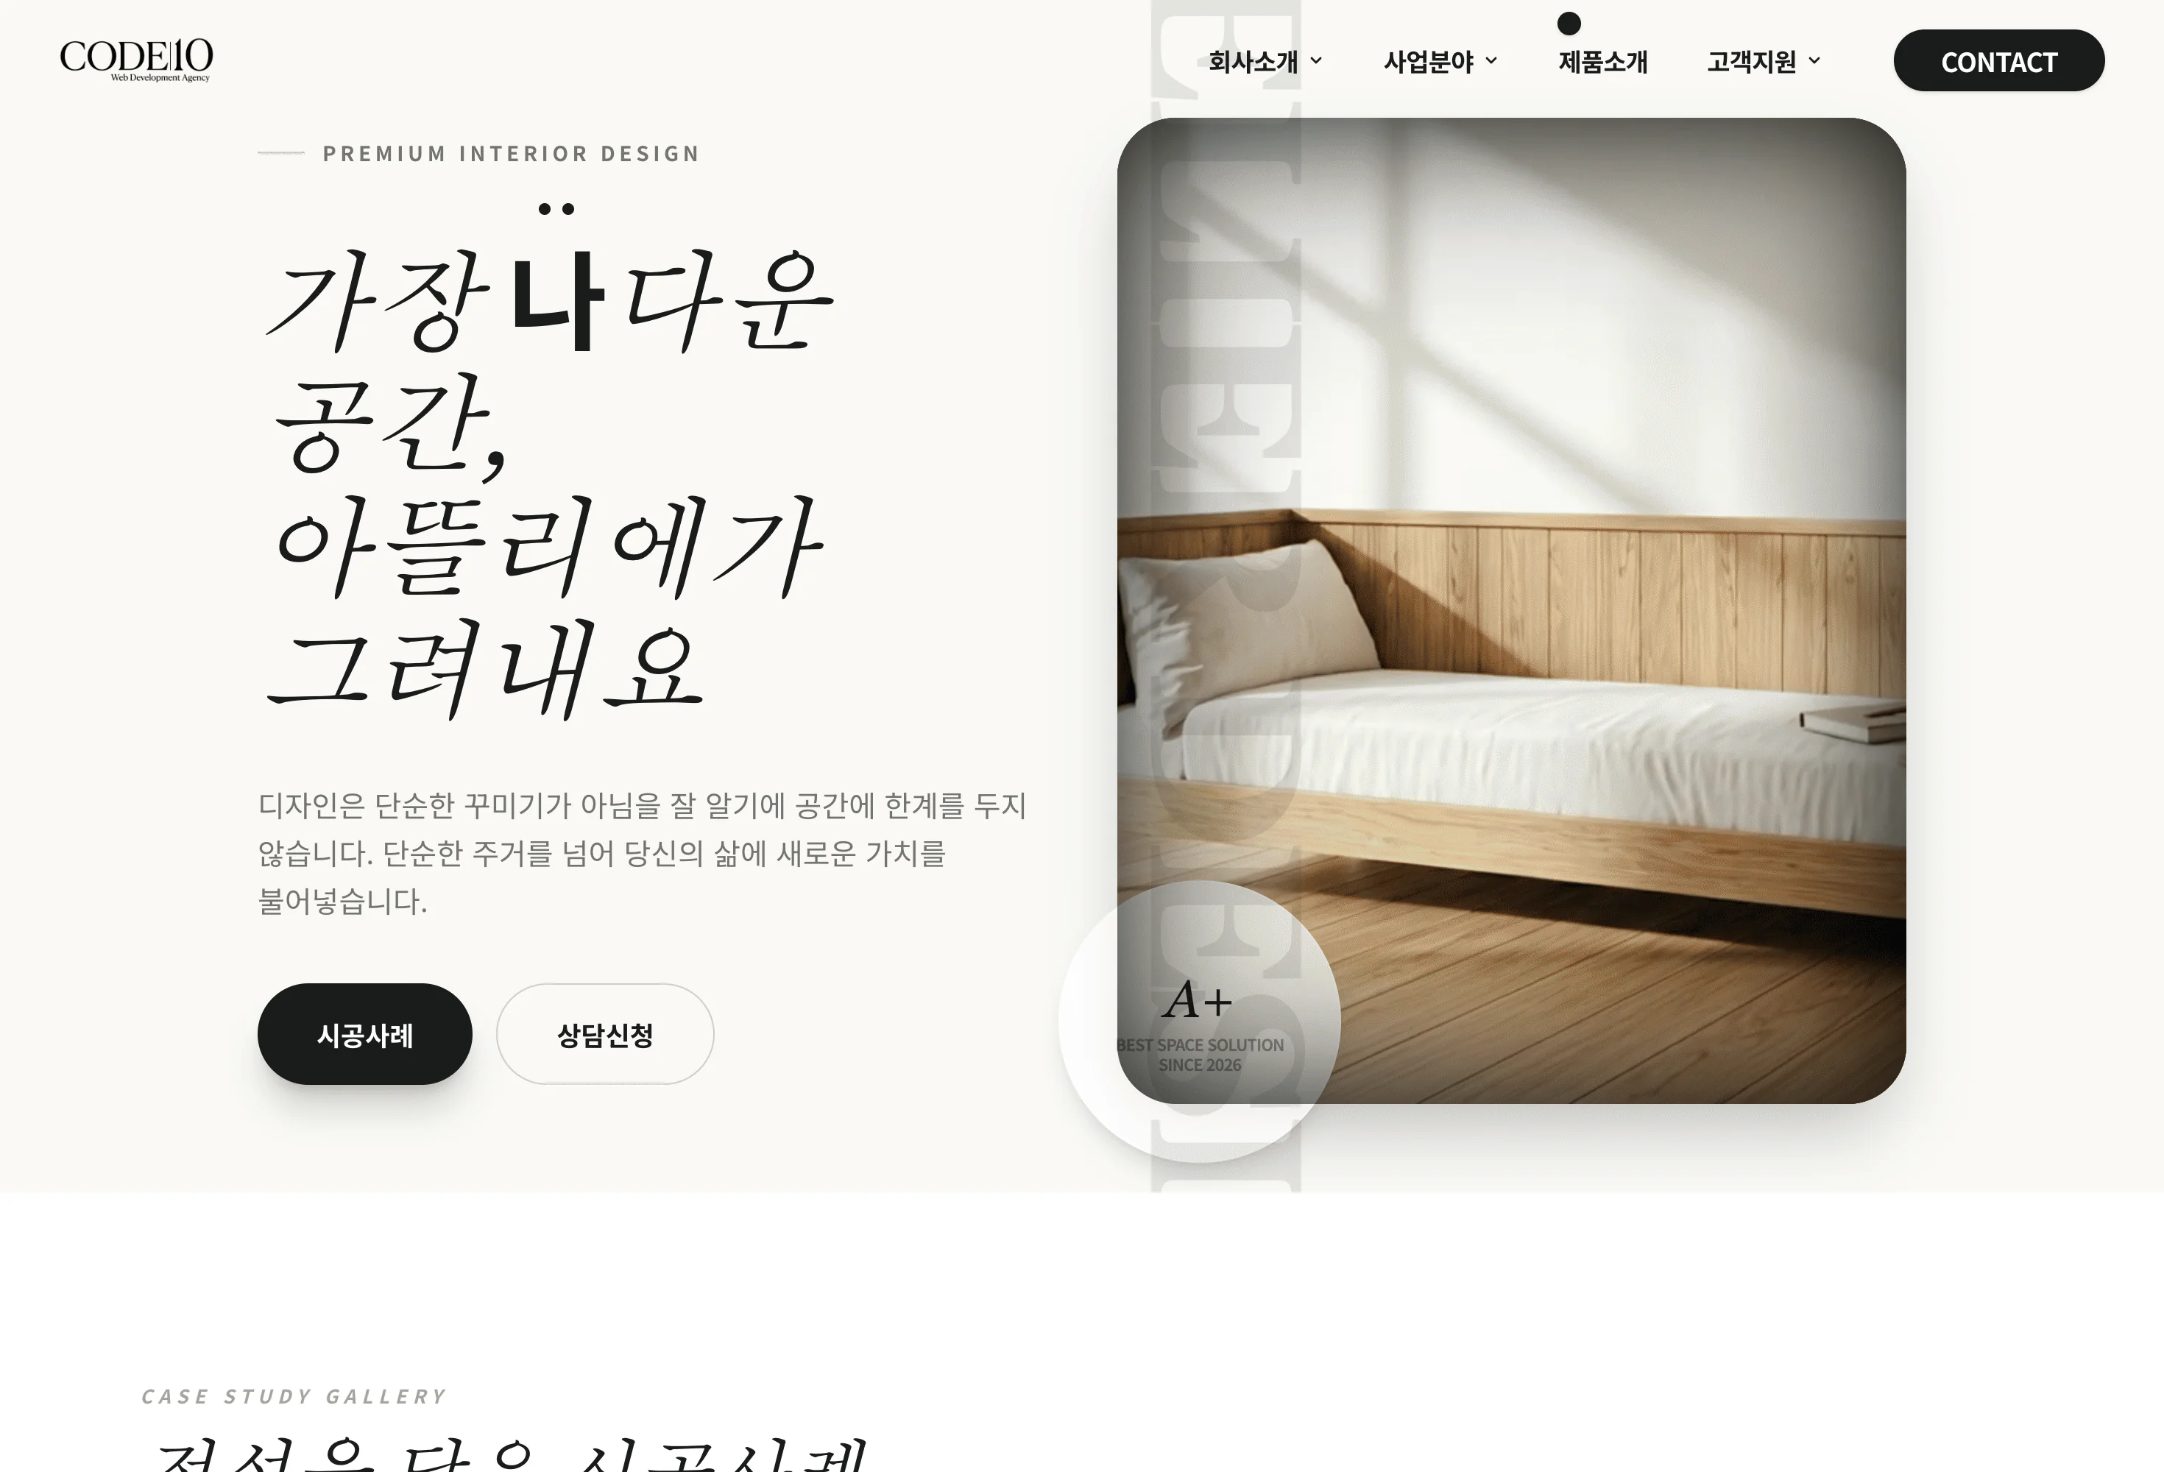
Task: Open the 고객지원 menu label
Action: point(1750,61)
